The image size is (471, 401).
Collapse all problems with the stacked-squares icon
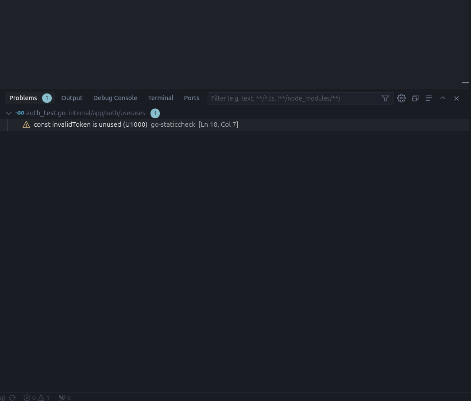[x=415, y=98]
